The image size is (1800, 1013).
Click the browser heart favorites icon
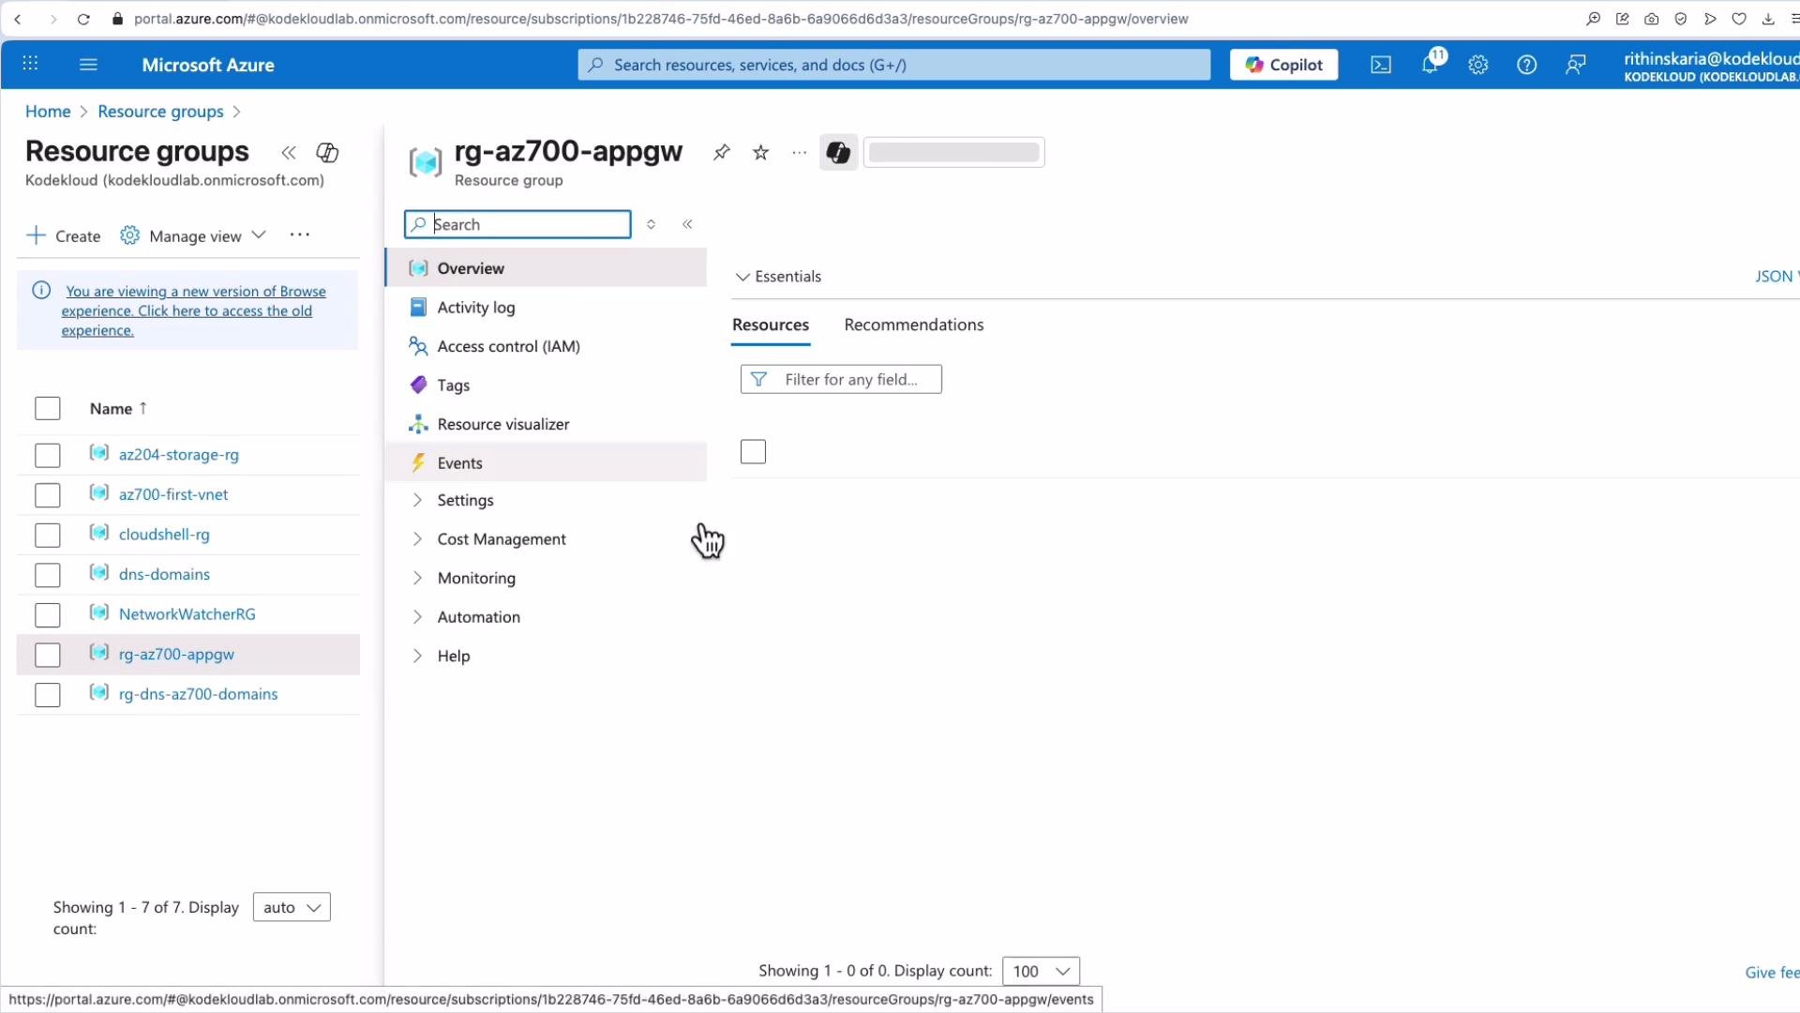1739,19
